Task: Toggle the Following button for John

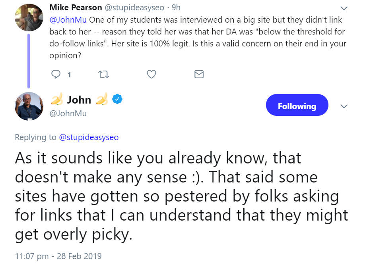Action: click(x=297, y=106)
